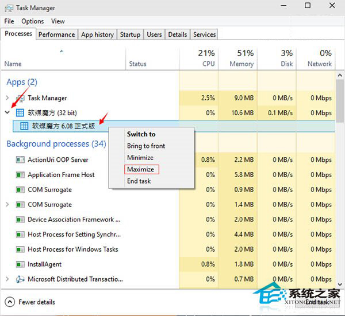Click the vertical scrollbar thumb

(x=340, y=100)
